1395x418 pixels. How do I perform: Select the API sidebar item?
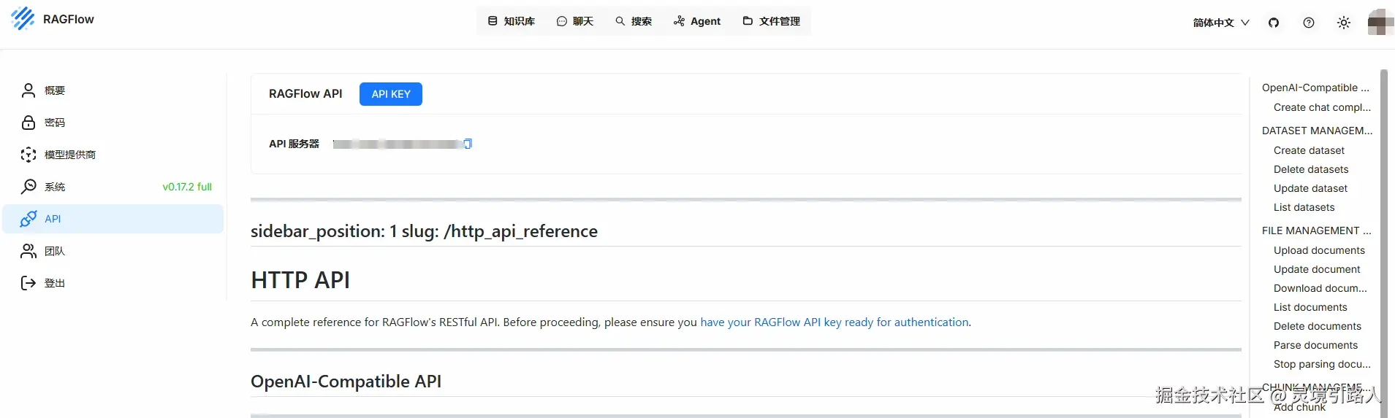point(113,219)
